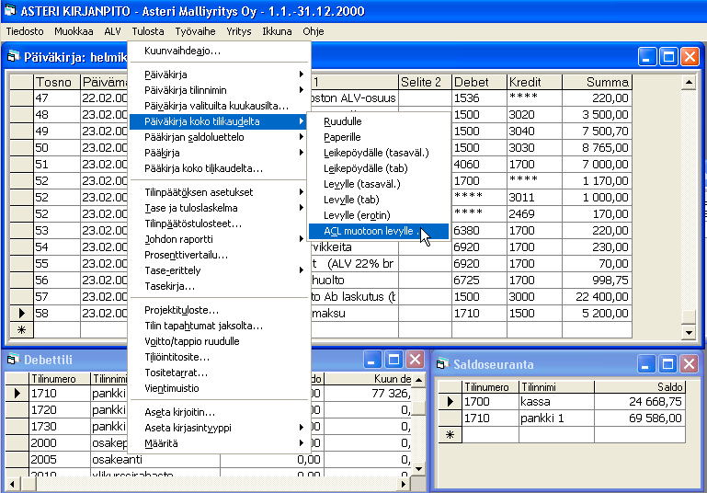Screen dimensions: 707x493
Task: Select Tasekirja... entry
Action: point(220,286)
